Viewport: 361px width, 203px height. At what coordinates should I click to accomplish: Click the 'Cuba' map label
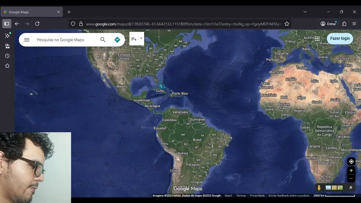point(160,91)
